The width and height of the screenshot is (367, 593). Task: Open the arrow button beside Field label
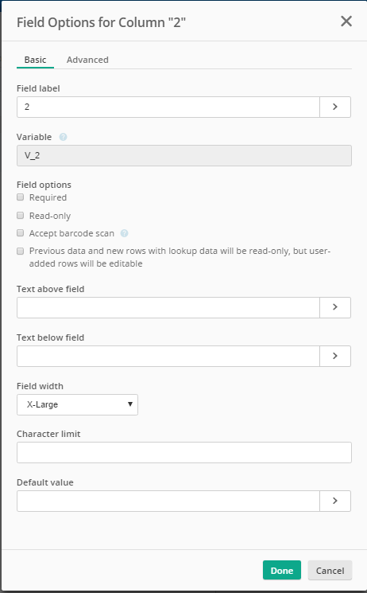(335, 107)
